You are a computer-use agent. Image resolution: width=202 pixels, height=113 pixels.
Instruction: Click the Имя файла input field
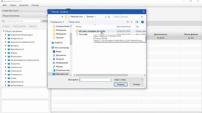tap(95, 80)
